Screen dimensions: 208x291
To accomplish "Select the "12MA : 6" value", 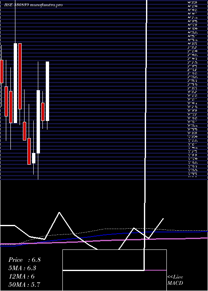I will click(x=22, y=276).
